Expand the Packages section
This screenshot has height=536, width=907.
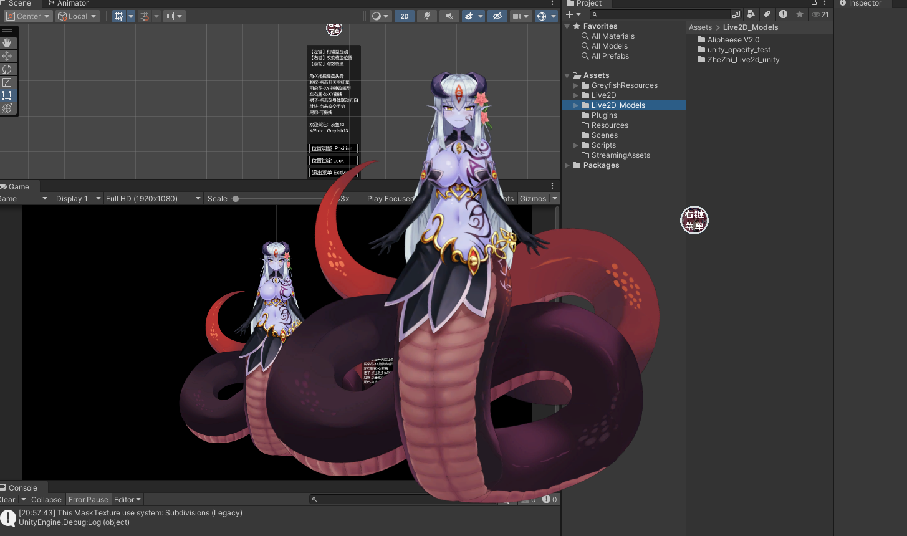(x=567, y=165)
